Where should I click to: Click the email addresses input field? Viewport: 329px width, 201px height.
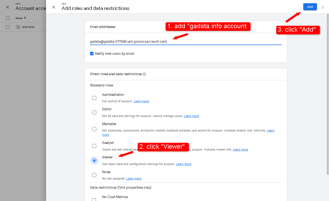click(185, 42)
